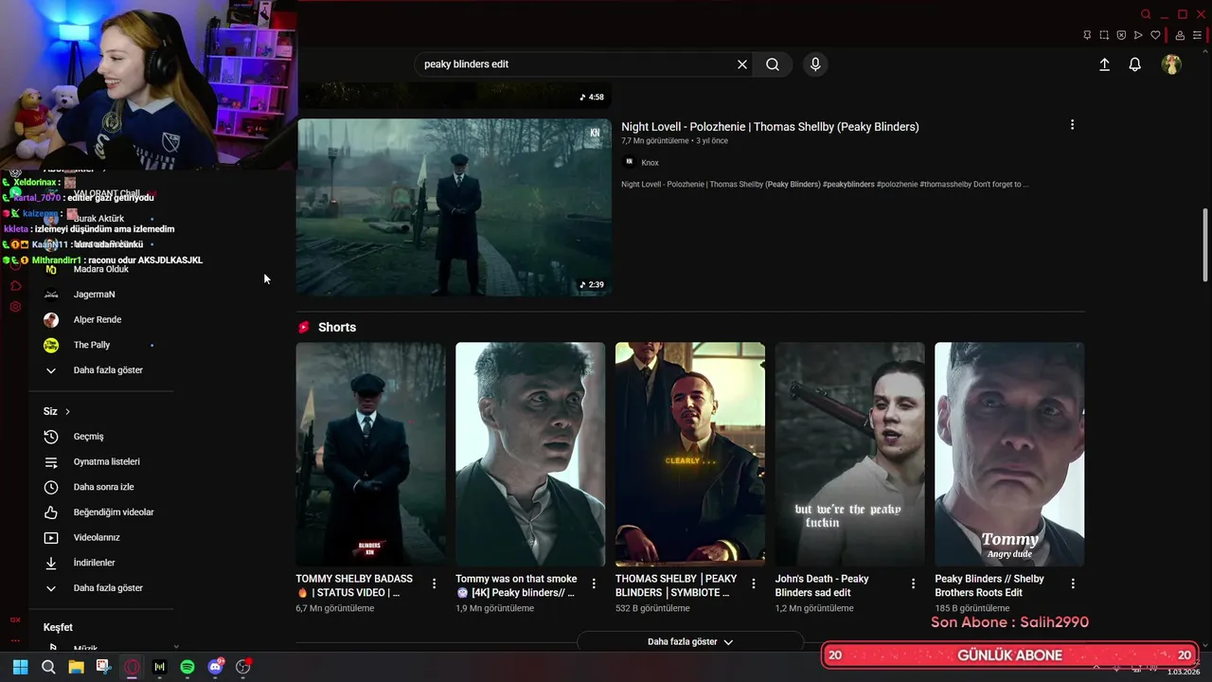
Task: Open options menu for 'Tommy was on that smoke'
Action: click(594, 583)
